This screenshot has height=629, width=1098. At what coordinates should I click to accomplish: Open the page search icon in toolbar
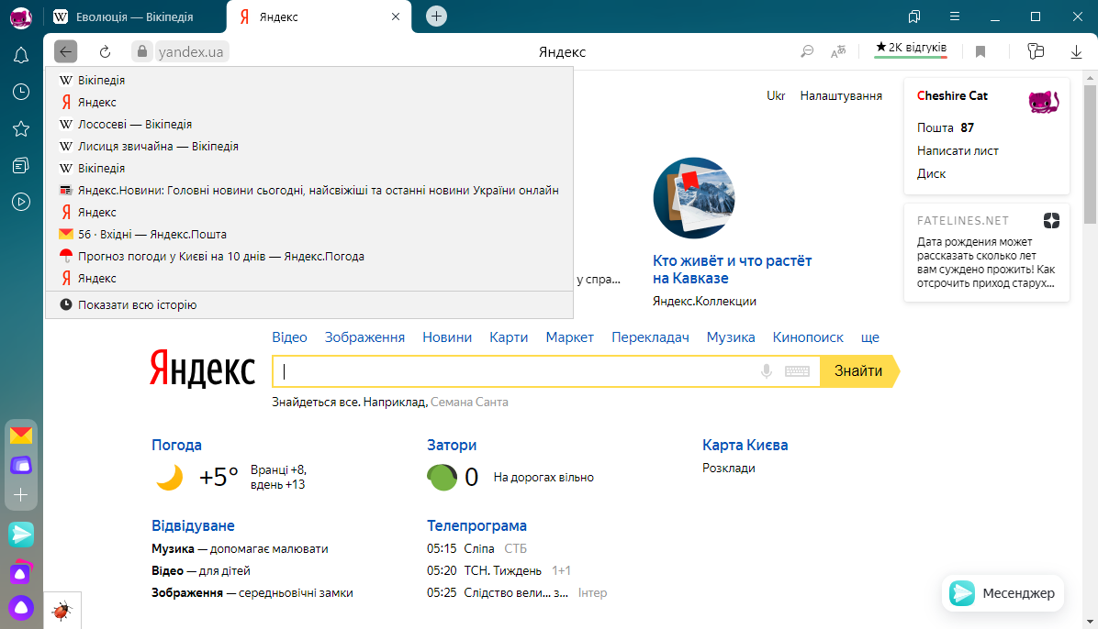(x=807, y=51)
